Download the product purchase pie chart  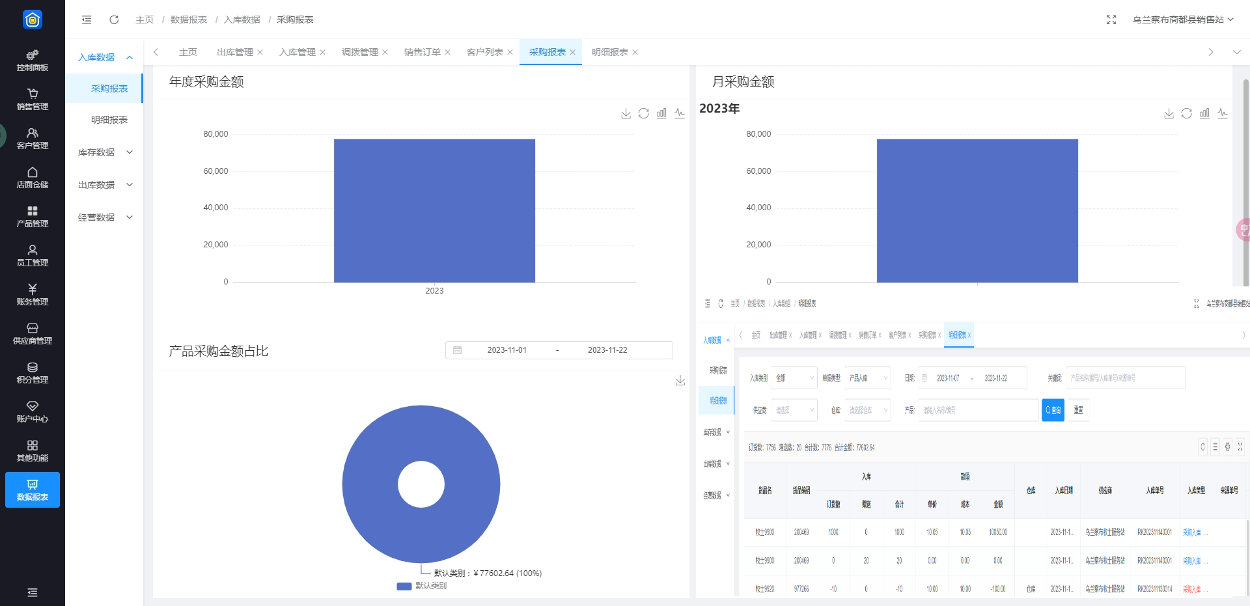tap(680, 380)
